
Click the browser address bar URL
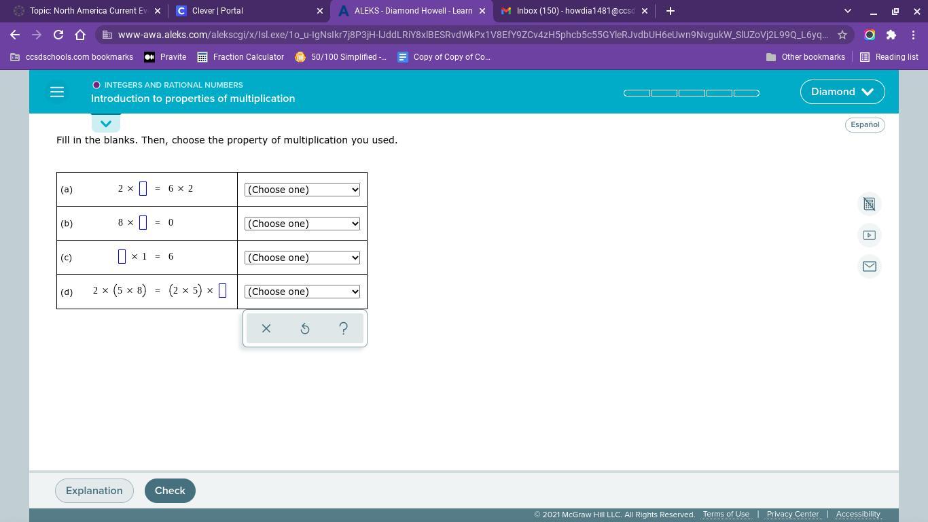[472, 35]
